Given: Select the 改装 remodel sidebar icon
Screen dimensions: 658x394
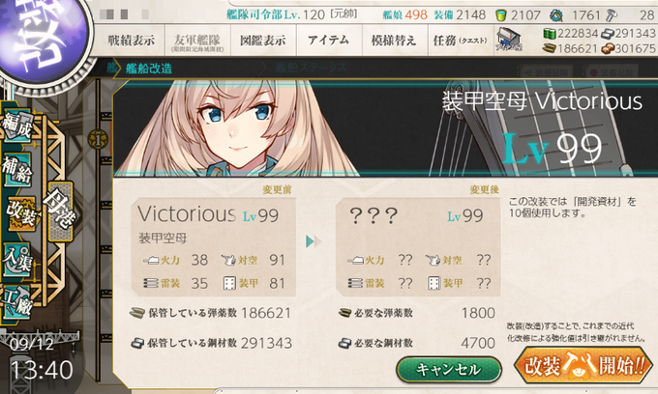Looking at the screenshot, I should (21, 213).
